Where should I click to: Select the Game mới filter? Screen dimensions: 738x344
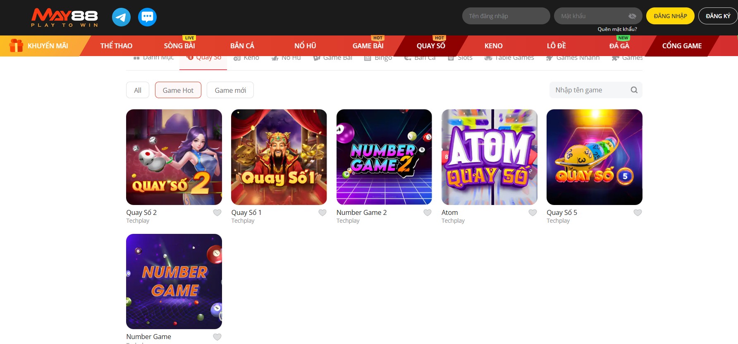(230, 90)
